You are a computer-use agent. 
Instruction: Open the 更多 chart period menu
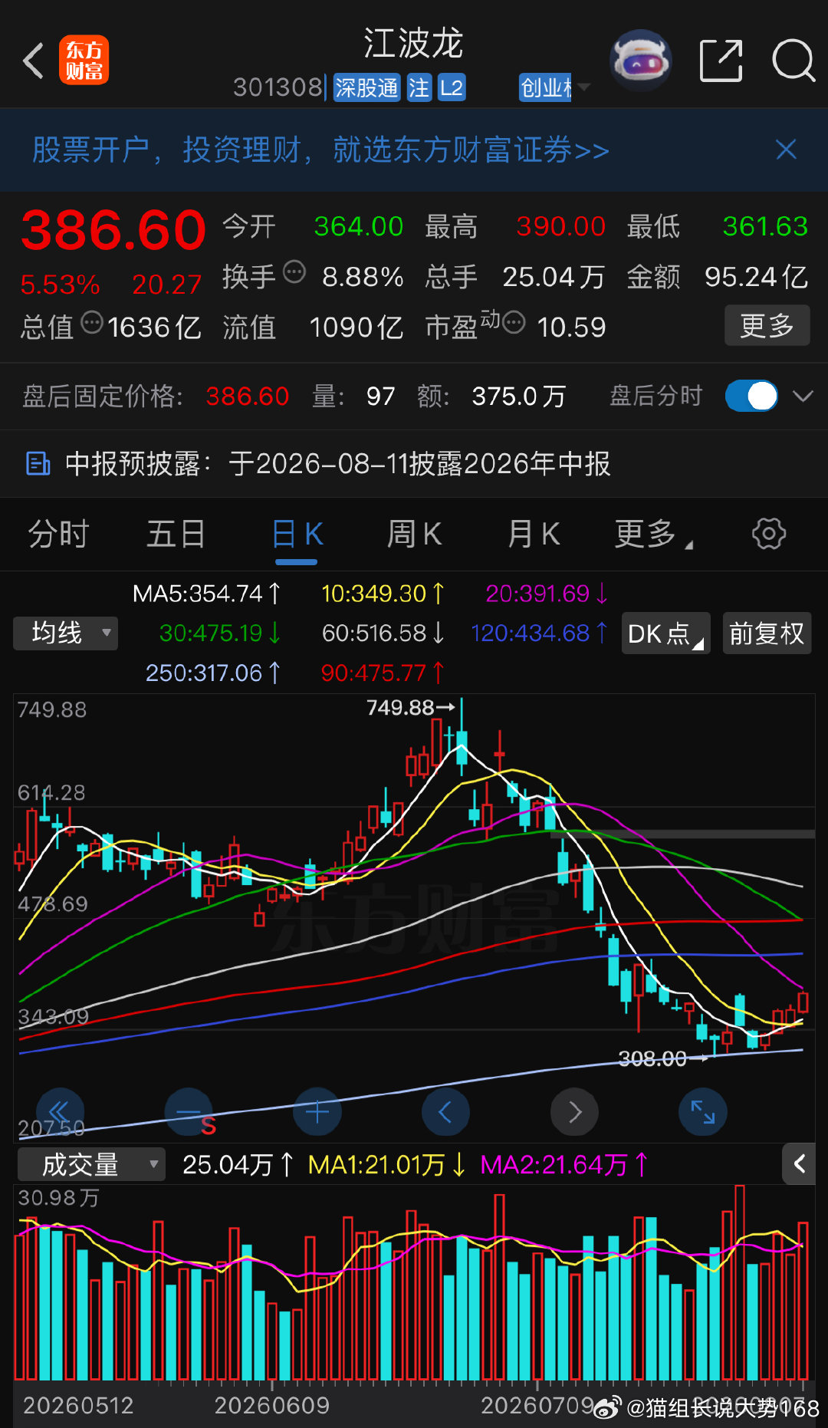[x=653, y=534]
